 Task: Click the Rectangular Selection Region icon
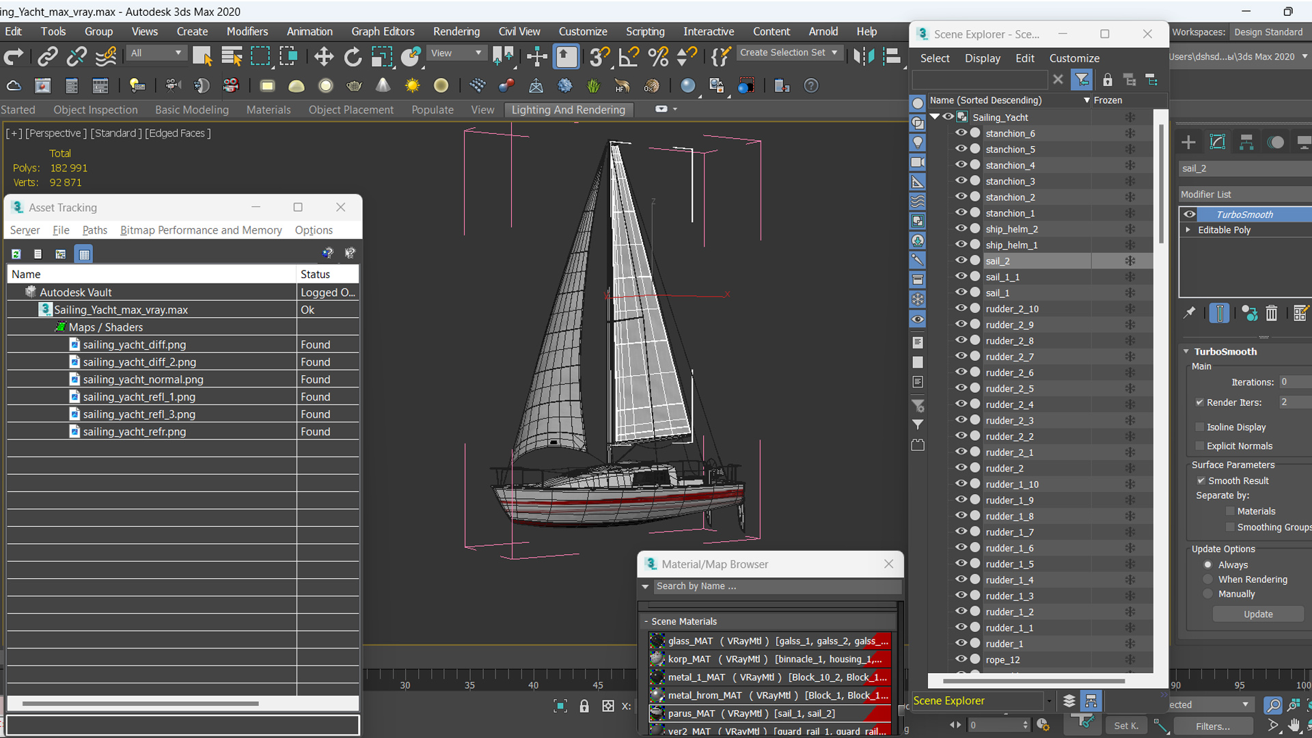[260, 57]
